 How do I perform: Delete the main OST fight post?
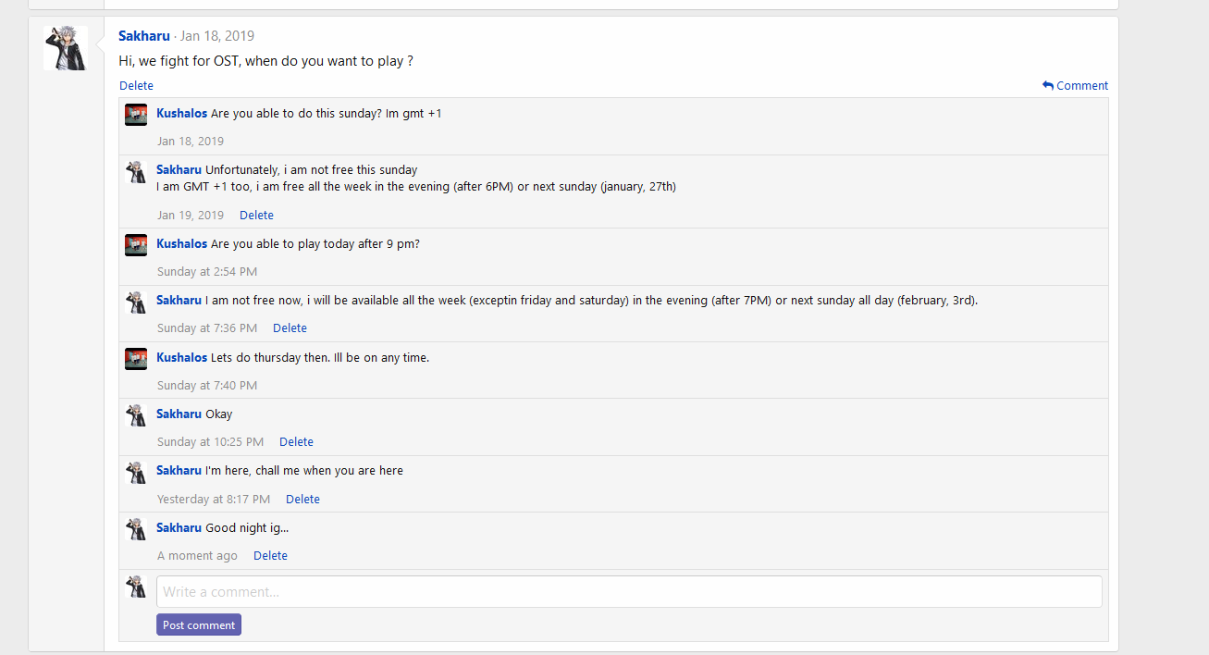coord(136,85)
